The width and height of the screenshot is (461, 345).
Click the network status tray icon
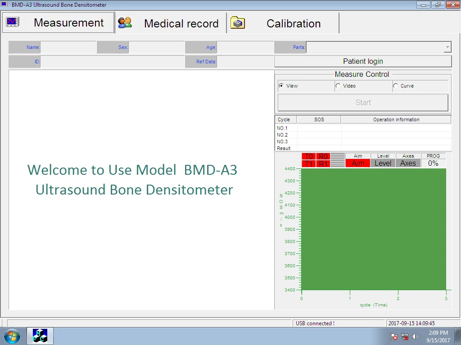click(405, 336)
